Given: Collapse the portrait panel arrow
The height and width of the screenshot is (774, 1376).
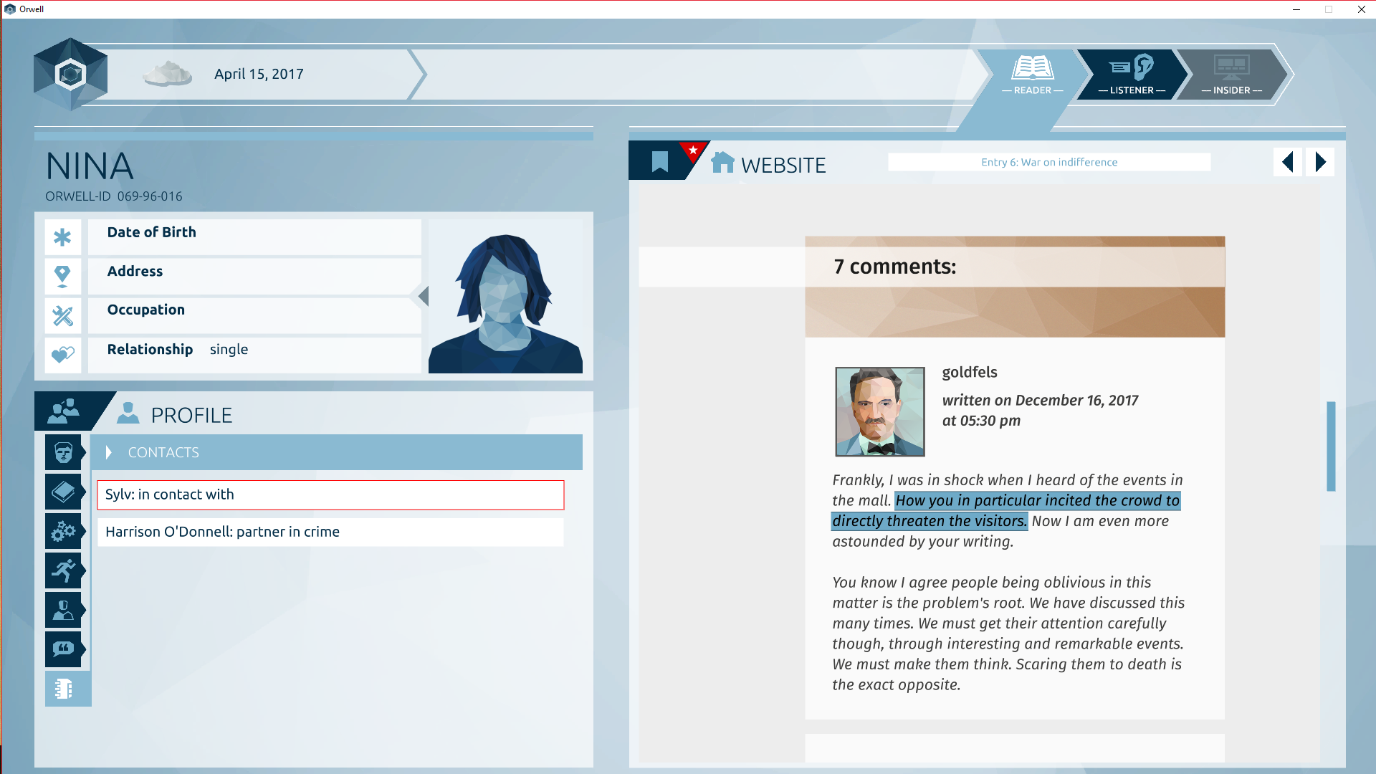Looking at the screenshot, I should click(x=424, y=296).
